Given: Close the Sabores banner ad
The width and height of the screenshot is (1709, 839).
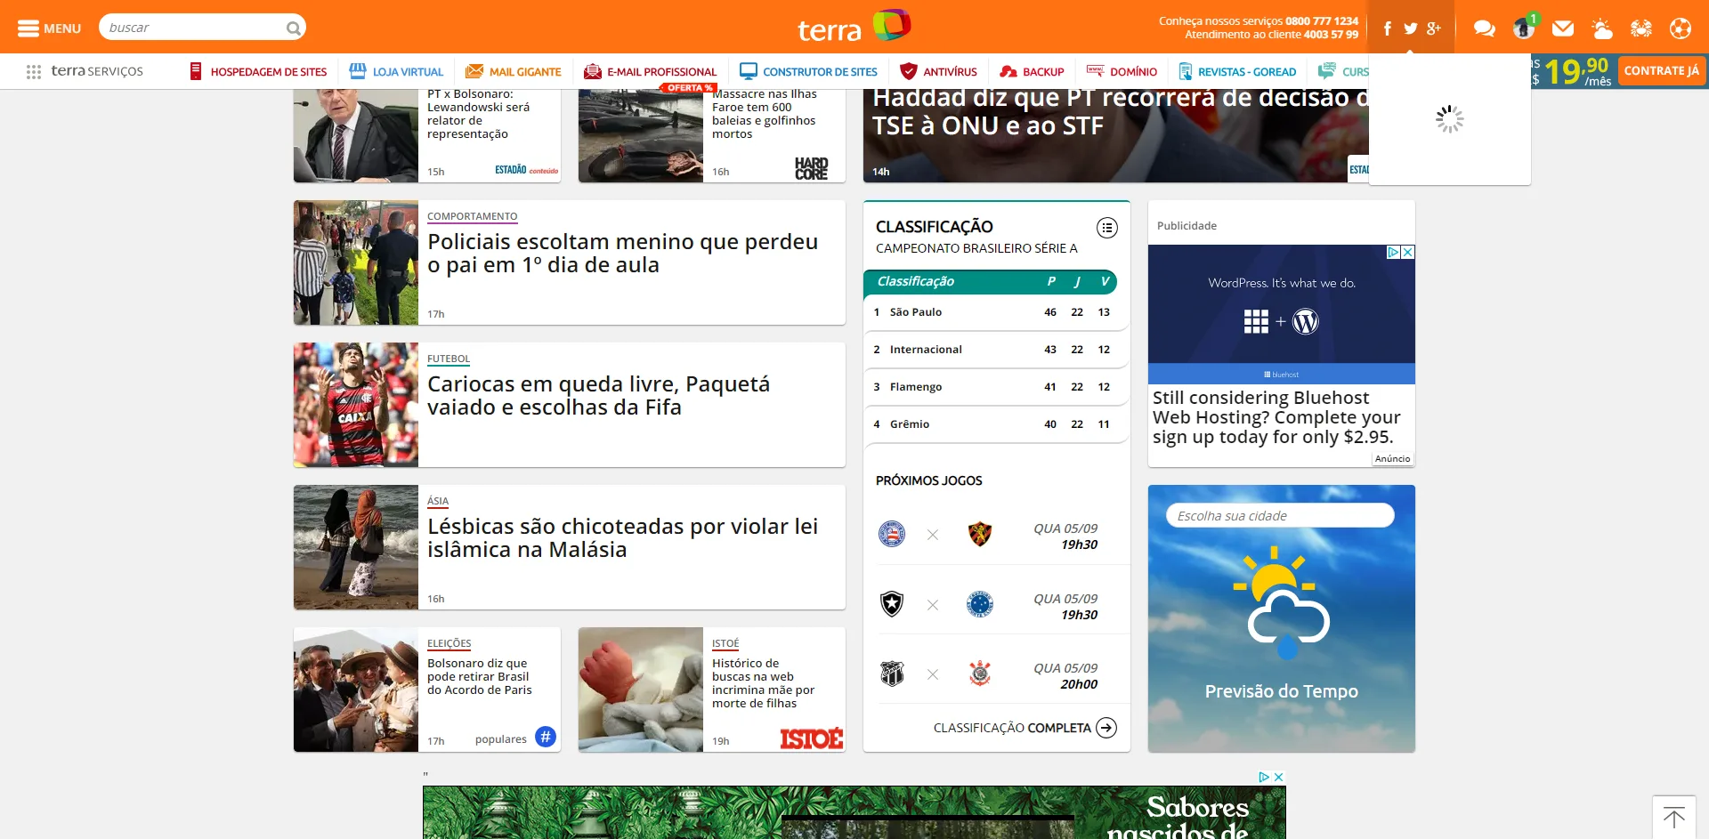Looking at the screenshot, I should [1279, 777].
